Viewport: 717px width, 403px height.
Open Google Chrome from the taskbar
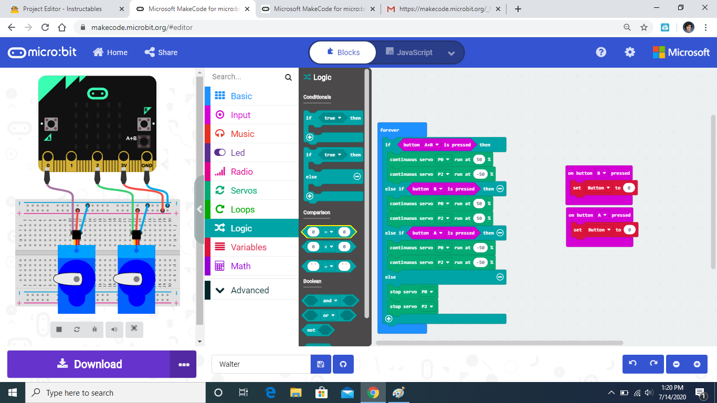pos(373,393)
